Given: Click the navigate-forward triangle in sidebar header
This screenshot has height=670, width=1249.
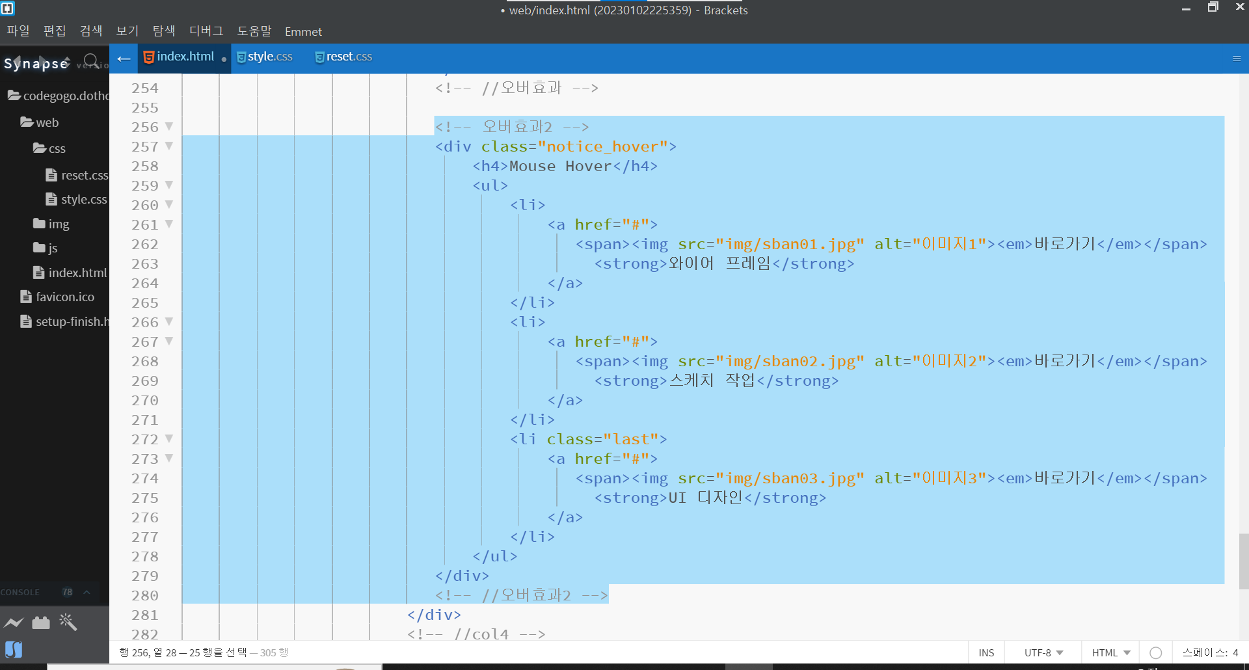Looking at the screenshot, I should coord(43,60).
